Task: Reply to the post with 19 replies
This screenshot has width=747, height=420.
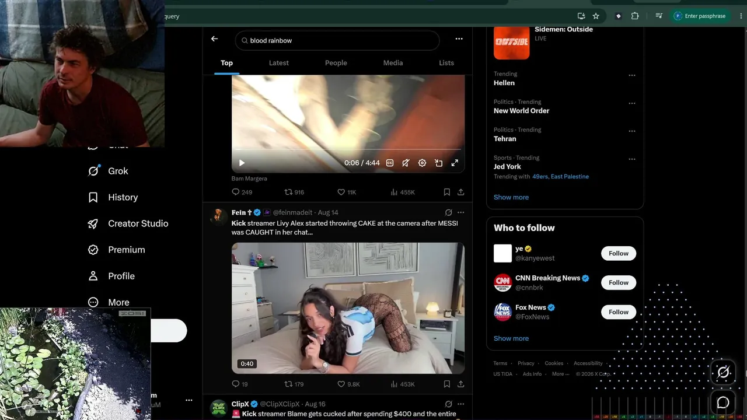Action: [x=240, y=384]
